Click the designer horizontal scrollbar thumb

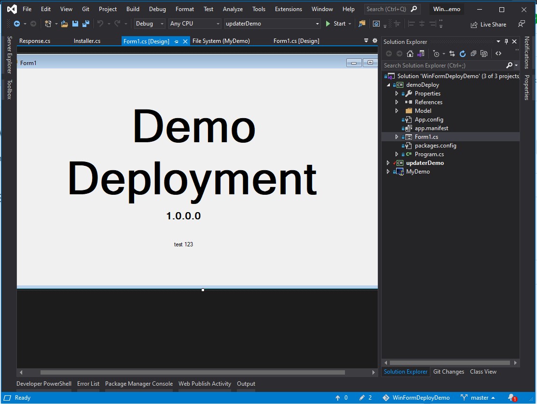tap(193, 372)
